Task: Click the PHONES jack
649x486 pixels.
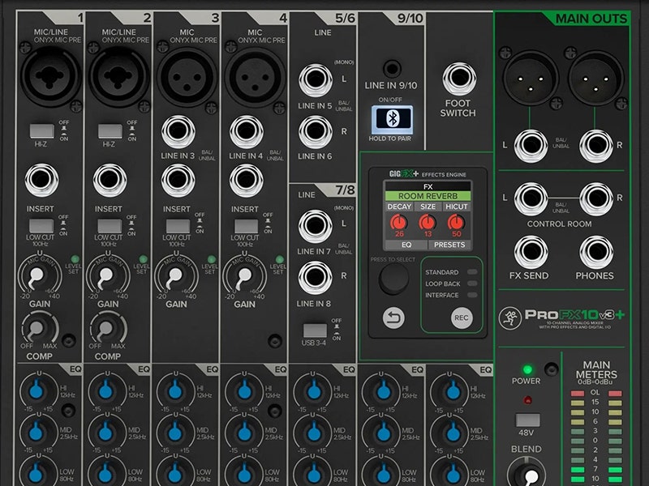Action: (x=596, y=252)
